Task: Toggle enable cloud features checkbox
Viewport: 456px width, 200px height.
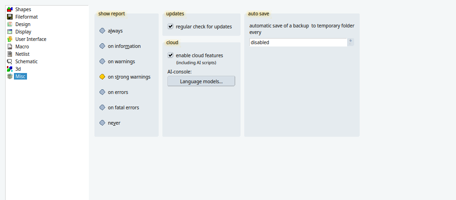Action: 170,55
